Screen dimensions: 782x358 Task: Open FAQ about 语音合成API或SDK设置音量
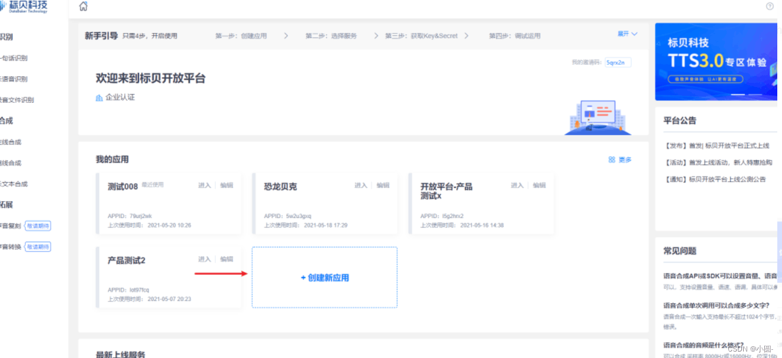[x=720, y=276]
